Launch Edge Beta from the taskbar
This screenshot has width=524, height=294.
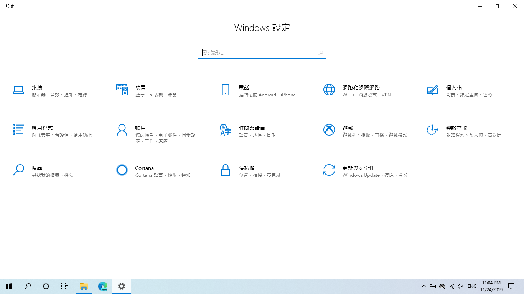click(x=103, y=286)
